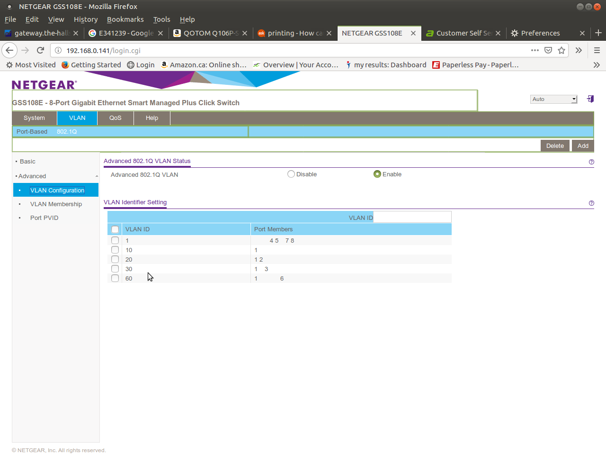This screenshot has height=455, width=606.
Task: Check the box for VLAN ID 20
Action: (115, 259)
